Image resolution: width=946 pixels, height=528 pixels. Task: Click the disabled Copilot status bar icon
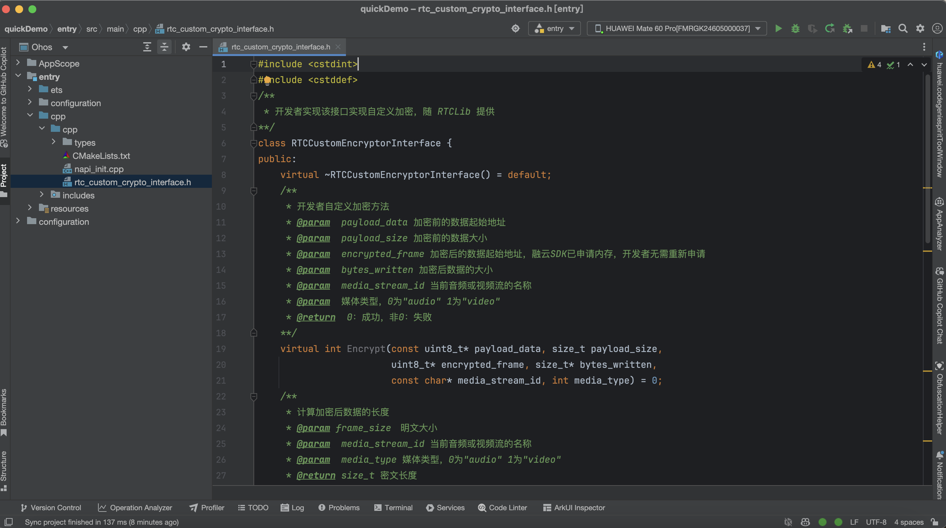788,522
